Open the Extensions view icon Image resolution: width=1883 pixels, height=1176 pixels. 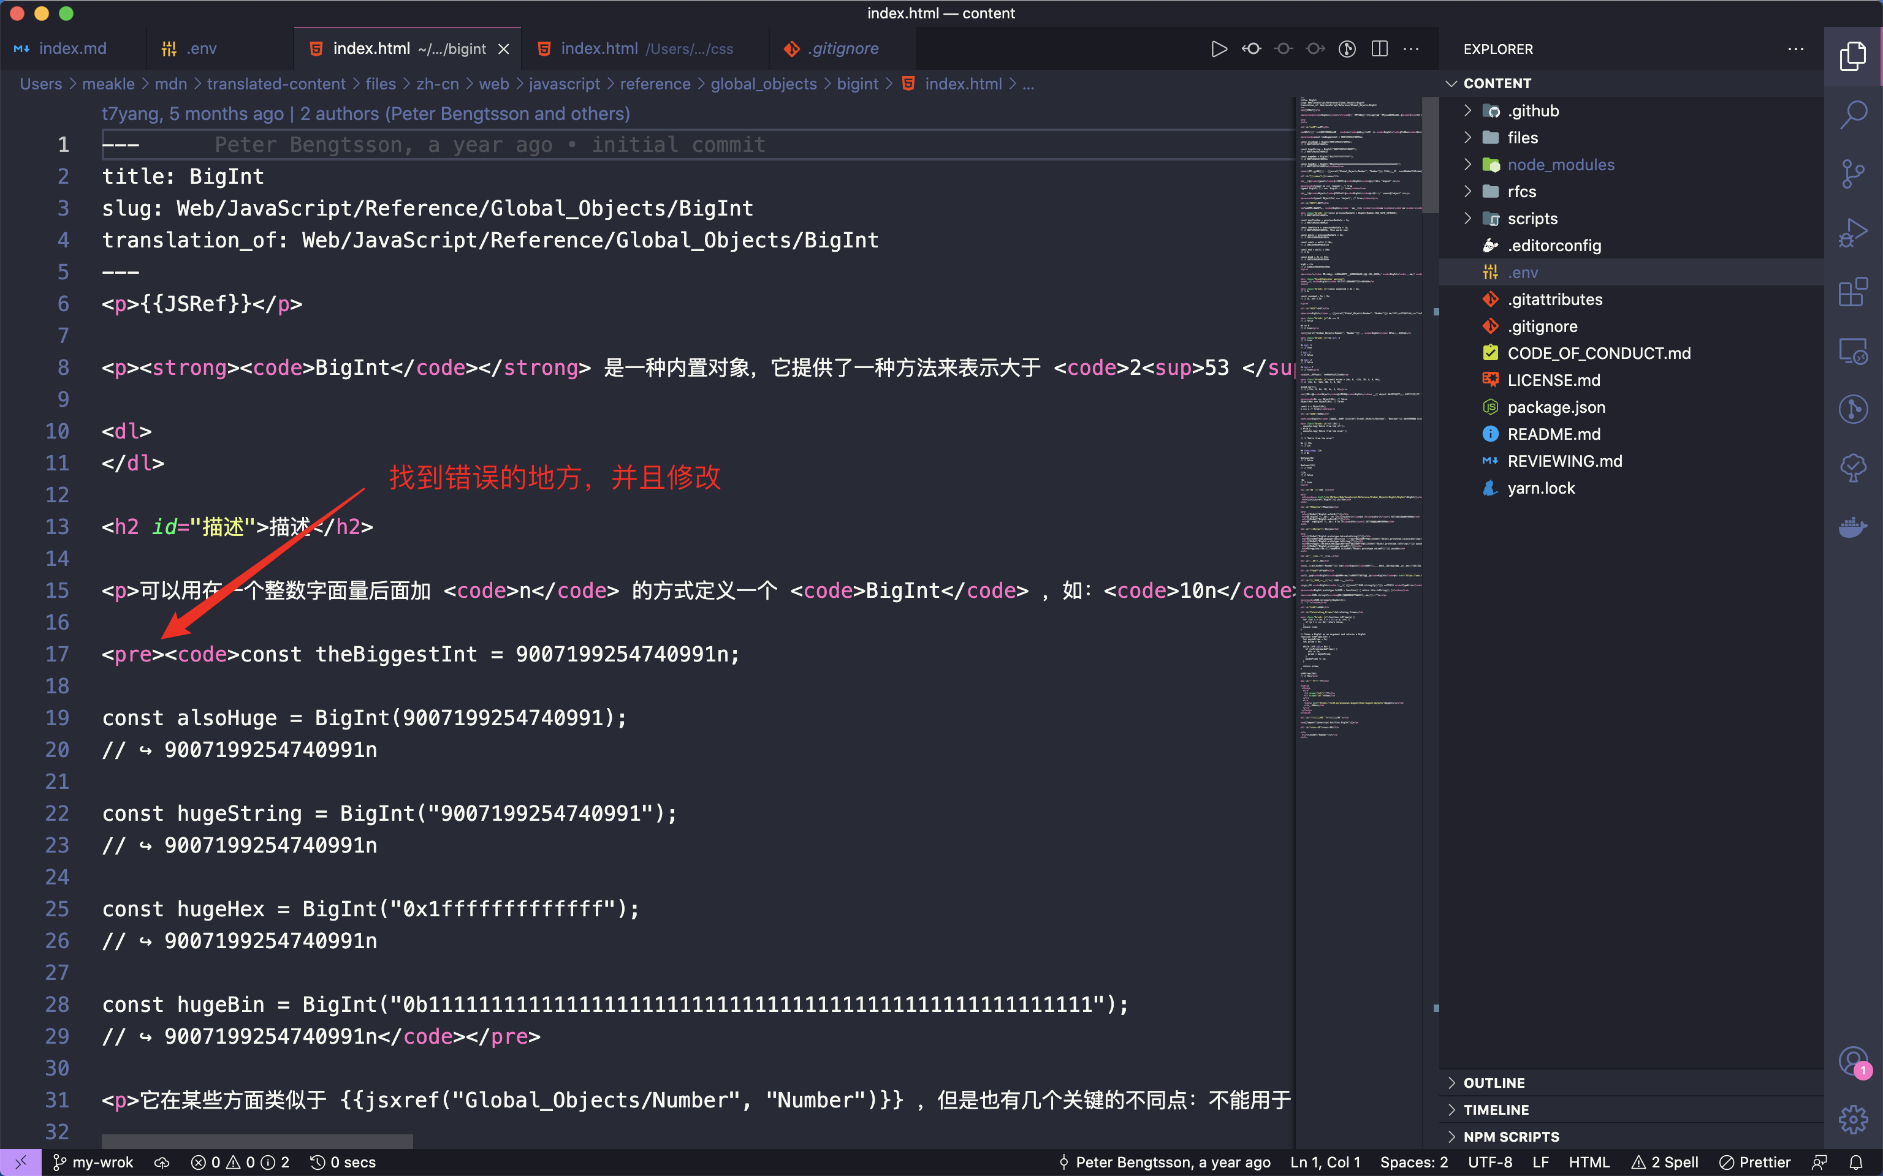[x=1852, y=292]
